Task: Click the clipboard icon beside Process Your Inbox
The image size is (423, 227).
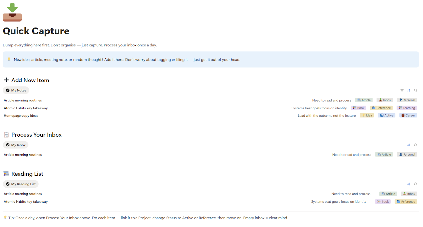Action: (6, 135)
